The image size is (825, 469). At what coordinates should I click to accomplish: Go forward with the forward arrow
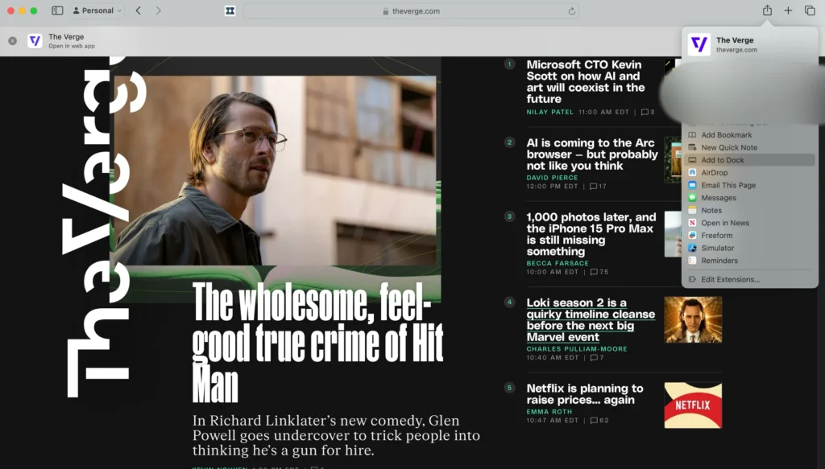[x=159, y=10]
